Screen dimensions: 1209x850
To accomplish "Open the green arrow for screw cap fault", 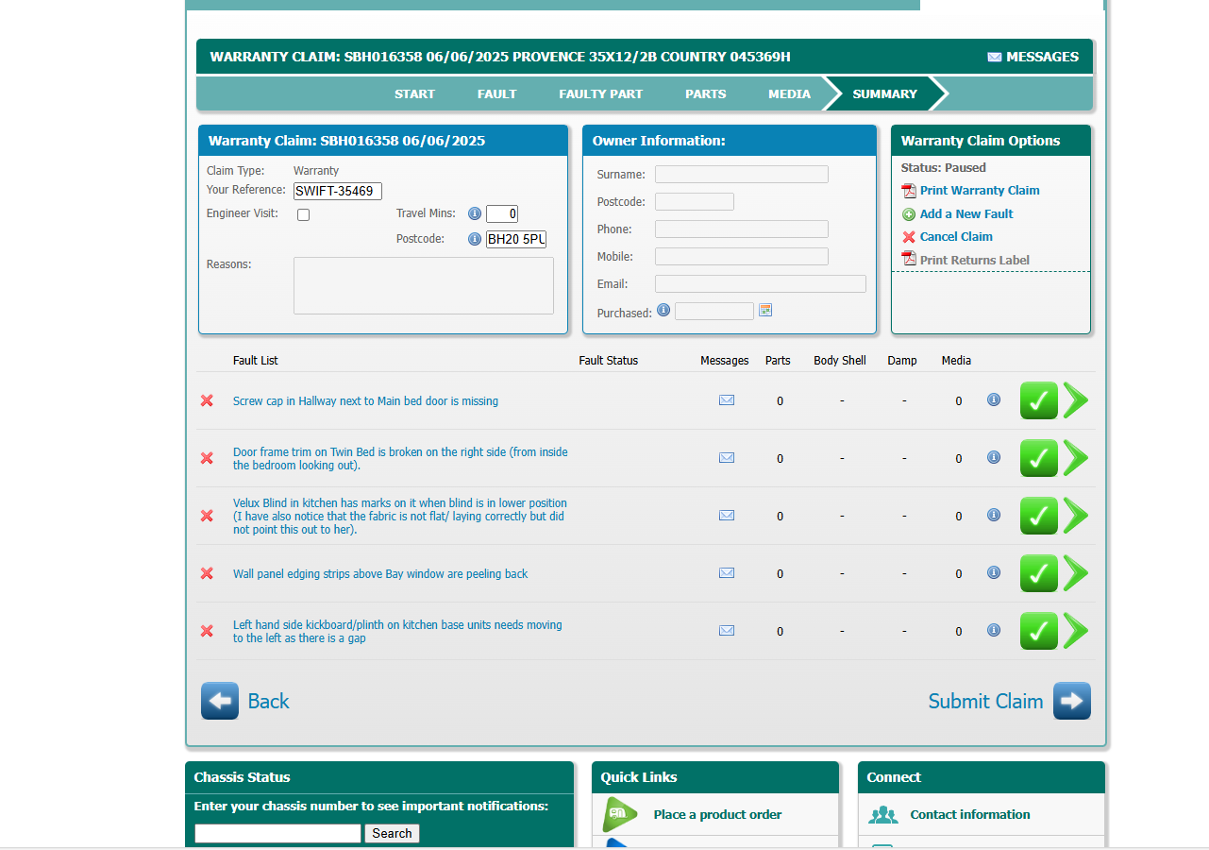I will (1075, 400).
